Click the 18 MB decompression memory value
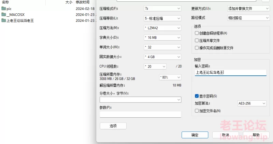 tap(177, 85)
